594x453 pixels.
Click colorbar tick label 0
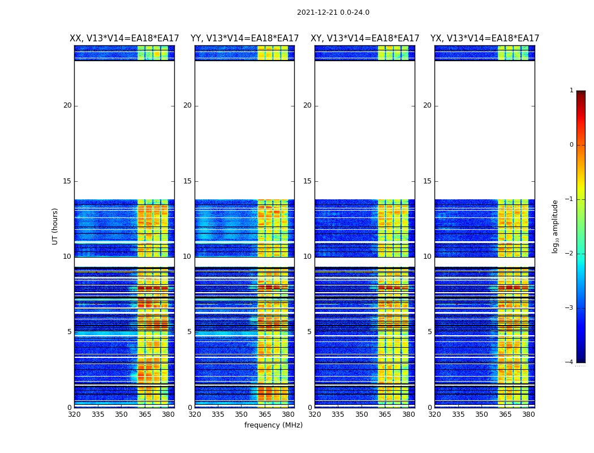[571, 145]
